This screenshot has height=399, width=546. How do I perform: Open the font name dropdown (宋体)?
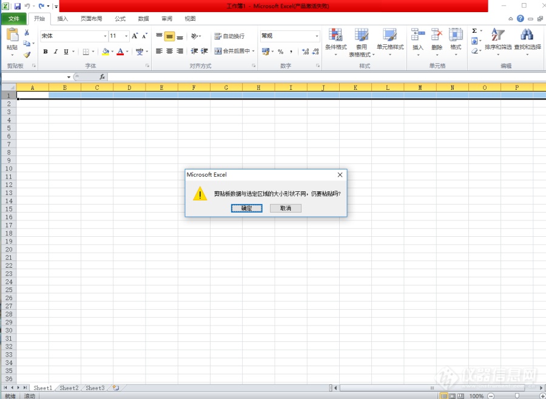(x=105, y=36)
